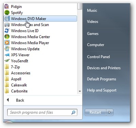Open Videos in the right pane
Viewport: 136px width, 128px height.
[92, 22]
